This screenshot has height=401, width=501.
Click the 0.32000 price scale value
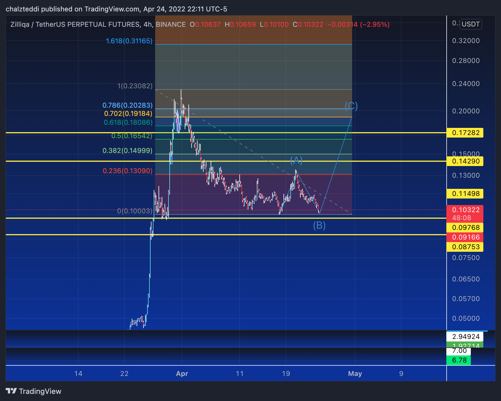466,41
